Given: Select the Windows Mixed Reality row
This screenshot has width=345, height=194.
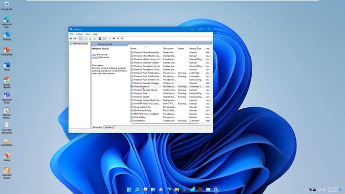Looking at the screenshot, I should pyautogui.click(x=170, y=56).
